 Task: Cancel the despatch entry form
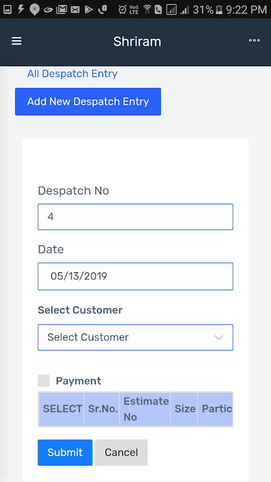pos(121,452)
